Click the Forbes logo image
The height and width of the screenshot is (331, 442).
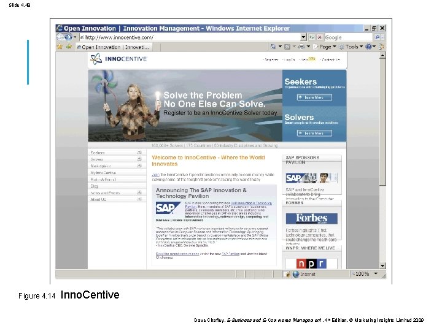point(311,218)
